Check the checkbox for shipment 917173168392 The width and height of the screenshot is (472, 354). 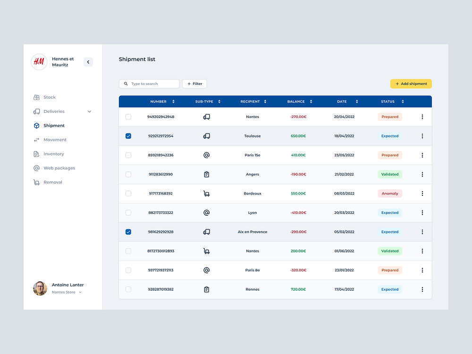[128, 194]
